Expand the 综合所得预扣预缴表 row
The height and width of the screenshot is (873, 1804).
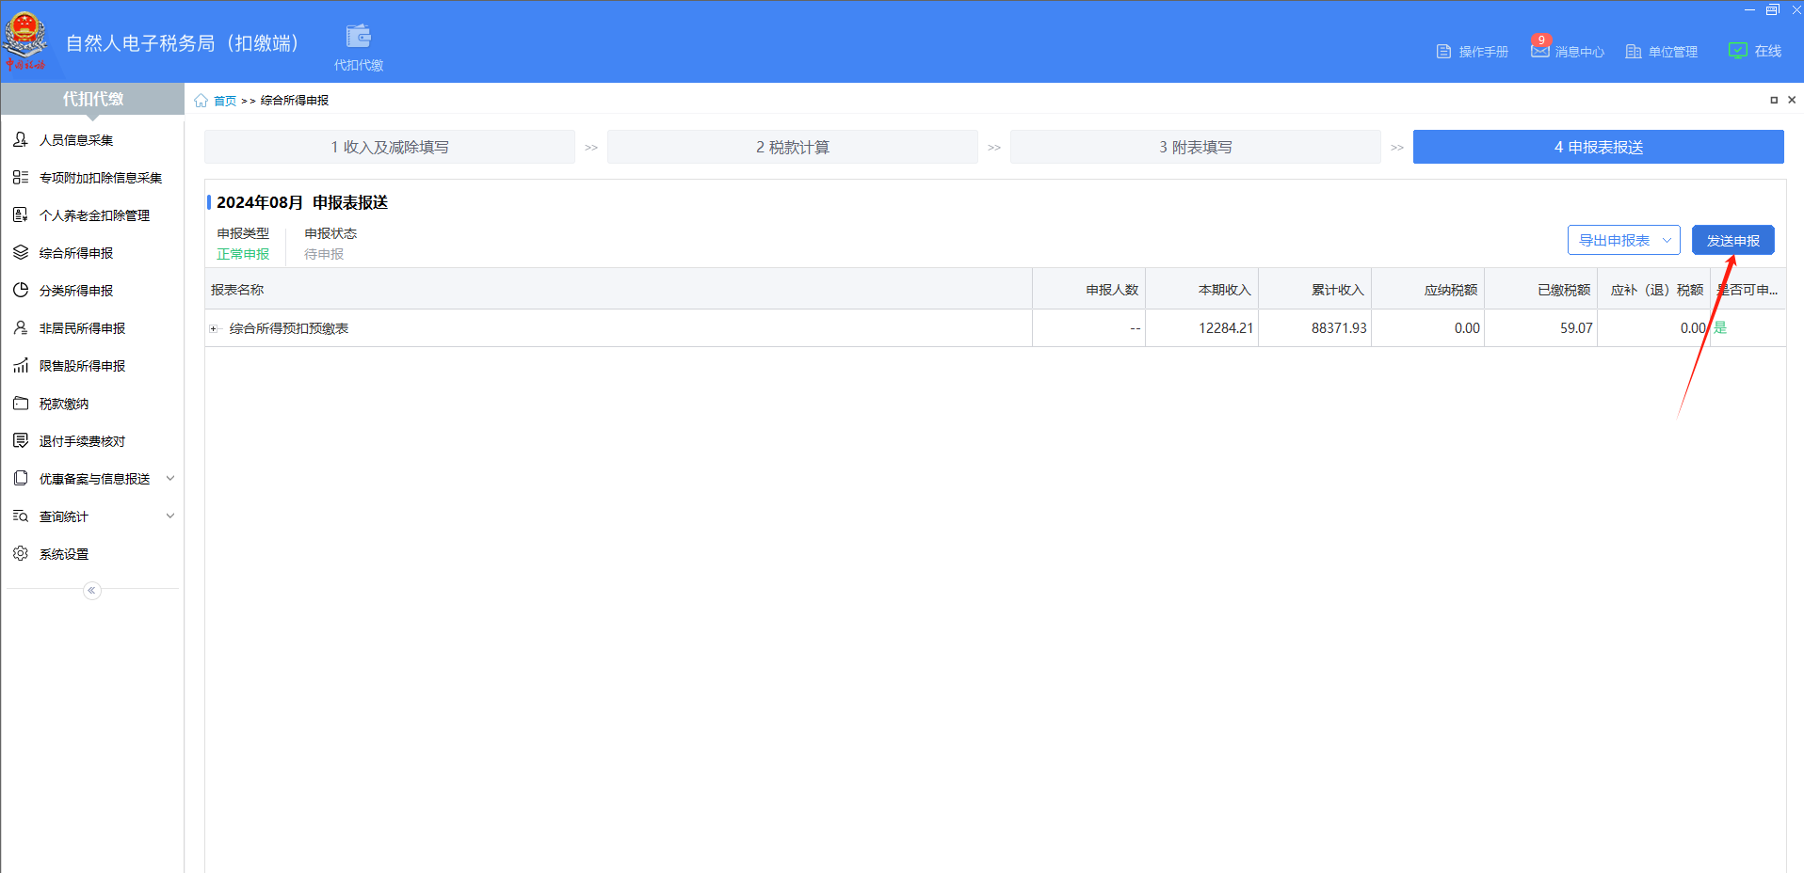pyautogui.click(x=214, y=328)
